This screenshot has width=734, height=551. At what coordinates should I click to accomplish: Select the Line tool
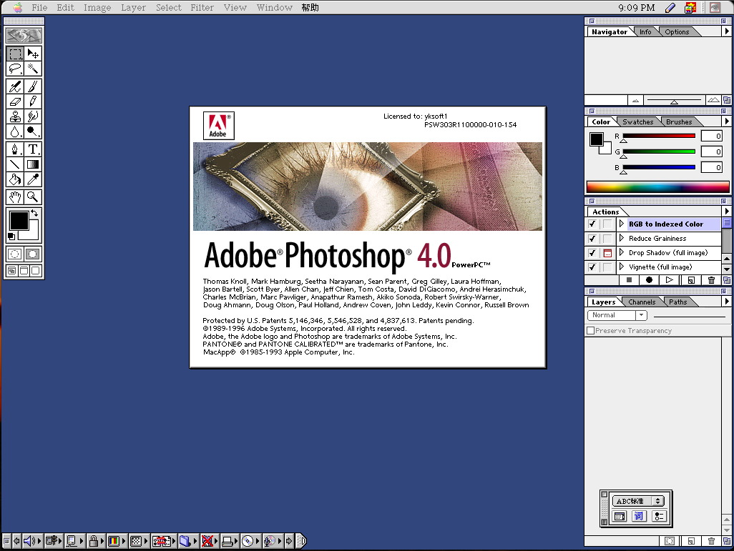tap(15, 164)
